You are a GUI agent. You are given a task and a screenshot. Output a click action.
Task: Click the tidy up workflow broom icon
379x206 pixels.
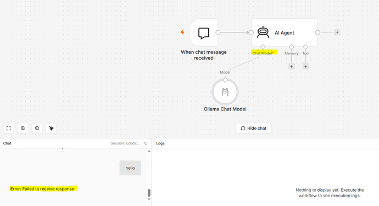pyautogui.click(x=51, y=128)
